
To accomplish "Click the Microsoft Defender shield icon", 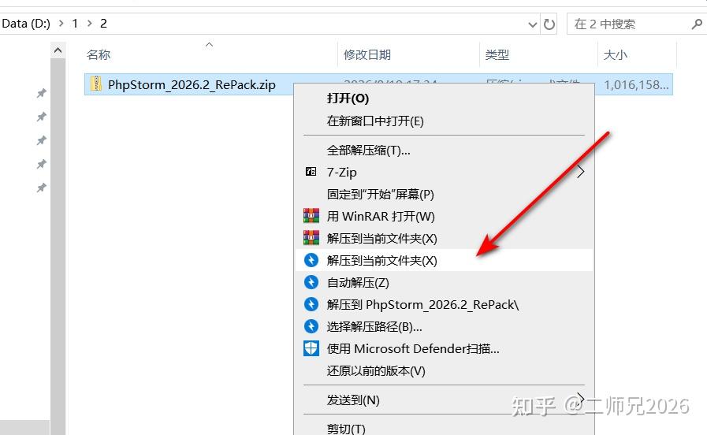I will tap(311, 348).
